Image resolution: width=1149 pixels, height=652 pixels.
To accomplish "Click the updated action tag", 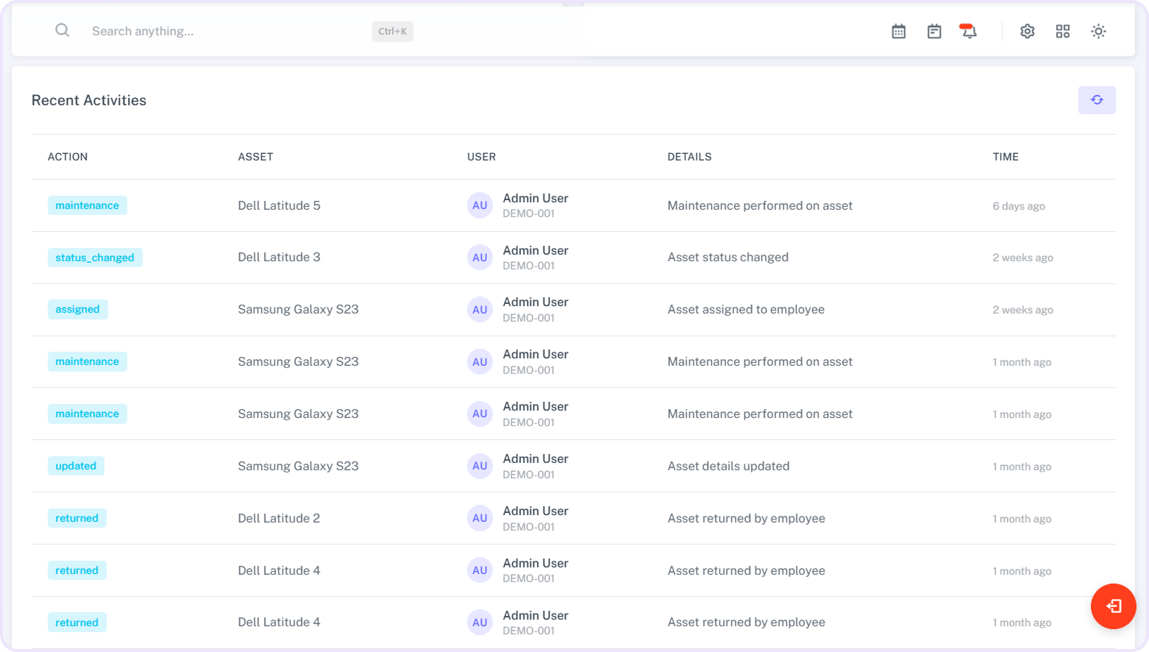I will (x=76, y=466).
